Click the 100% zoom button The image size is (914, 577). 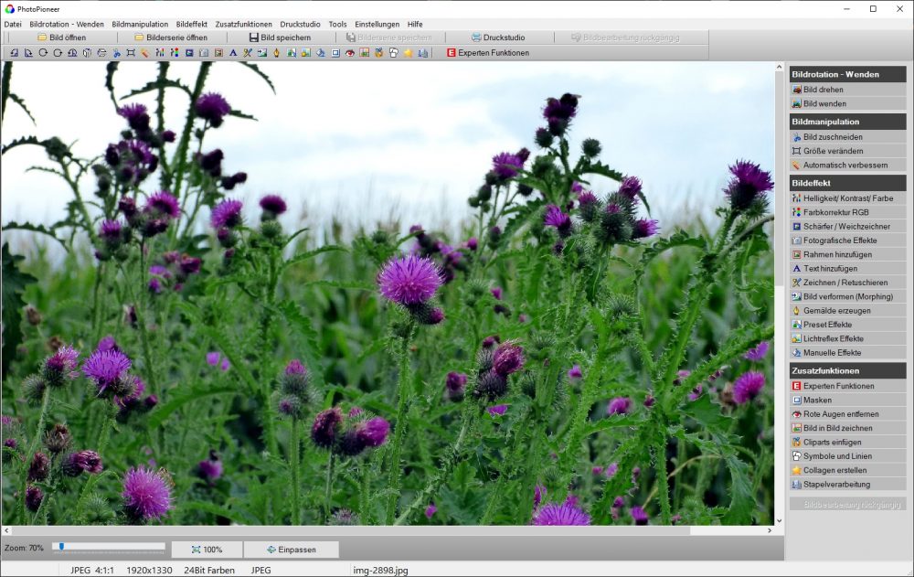(207, 550)
